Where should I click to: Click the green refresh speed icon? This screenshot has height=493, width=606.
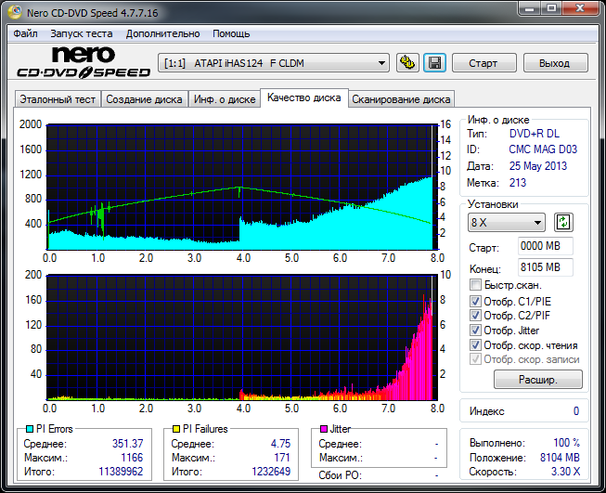tap(563, 222)
